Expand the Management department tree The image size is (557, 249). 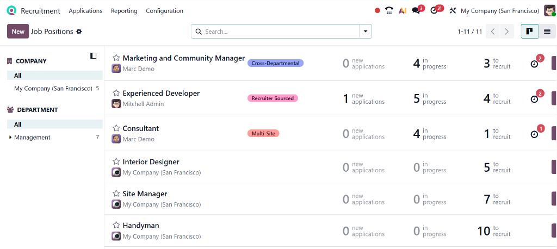tap(10, 138)
